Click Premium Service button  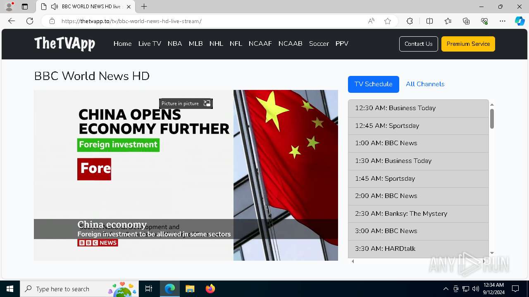coord(468,44)
